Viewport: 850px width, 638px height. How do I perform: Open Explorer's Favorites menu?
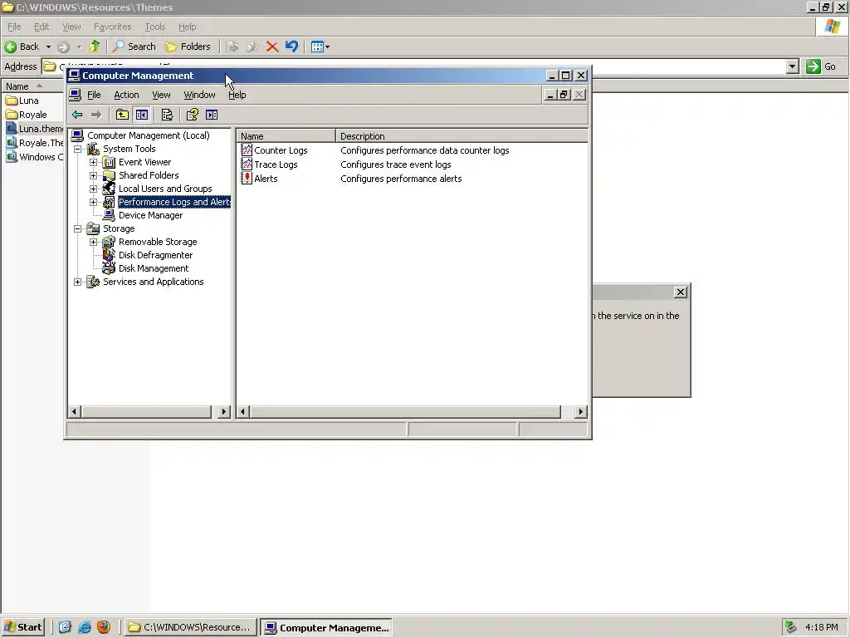coord(112,27)
